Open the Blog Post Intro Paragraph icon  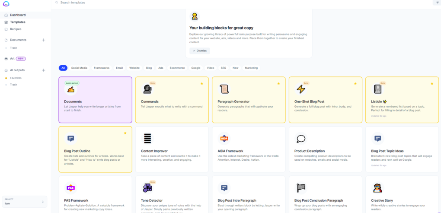tap(224, 188)
